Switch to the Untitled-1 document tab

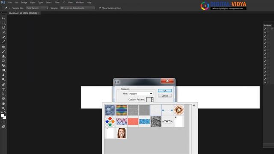tap(23, 13)
